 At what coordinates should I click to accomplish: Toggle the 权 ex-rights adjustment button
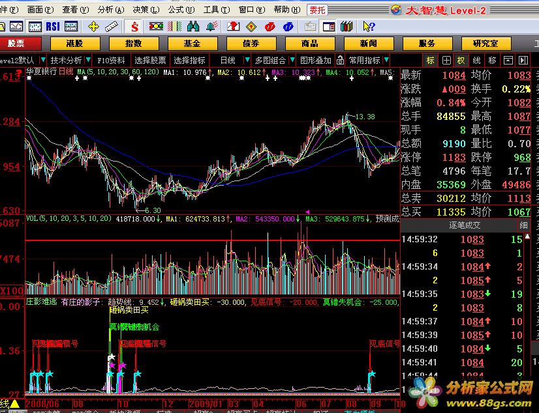click(461, 61)
